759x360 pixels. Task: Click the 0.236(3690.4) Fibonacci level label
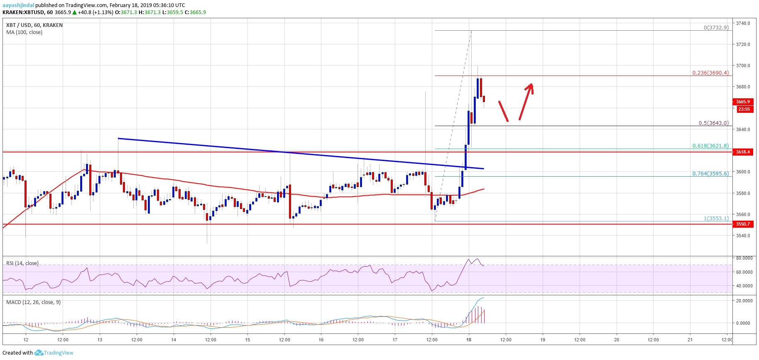[710, 73]
